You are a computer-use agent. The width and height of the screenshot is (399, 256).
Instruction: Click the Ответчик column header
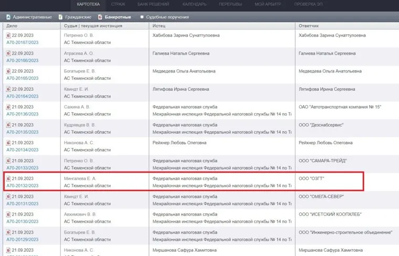coord(309,25)
